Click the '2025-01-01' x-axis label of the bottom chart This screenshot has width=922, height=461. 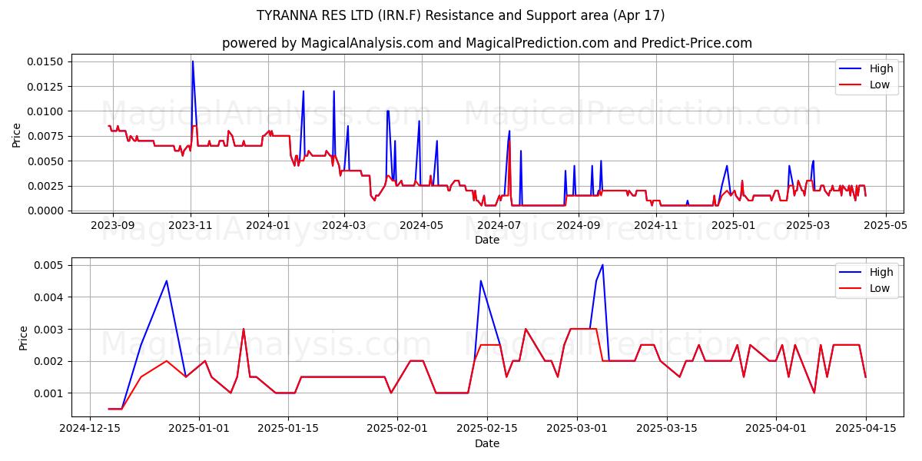199,429
